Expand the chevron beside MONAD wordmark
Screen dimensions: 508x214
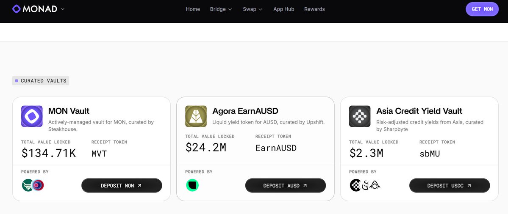click(x=63, y=9)
